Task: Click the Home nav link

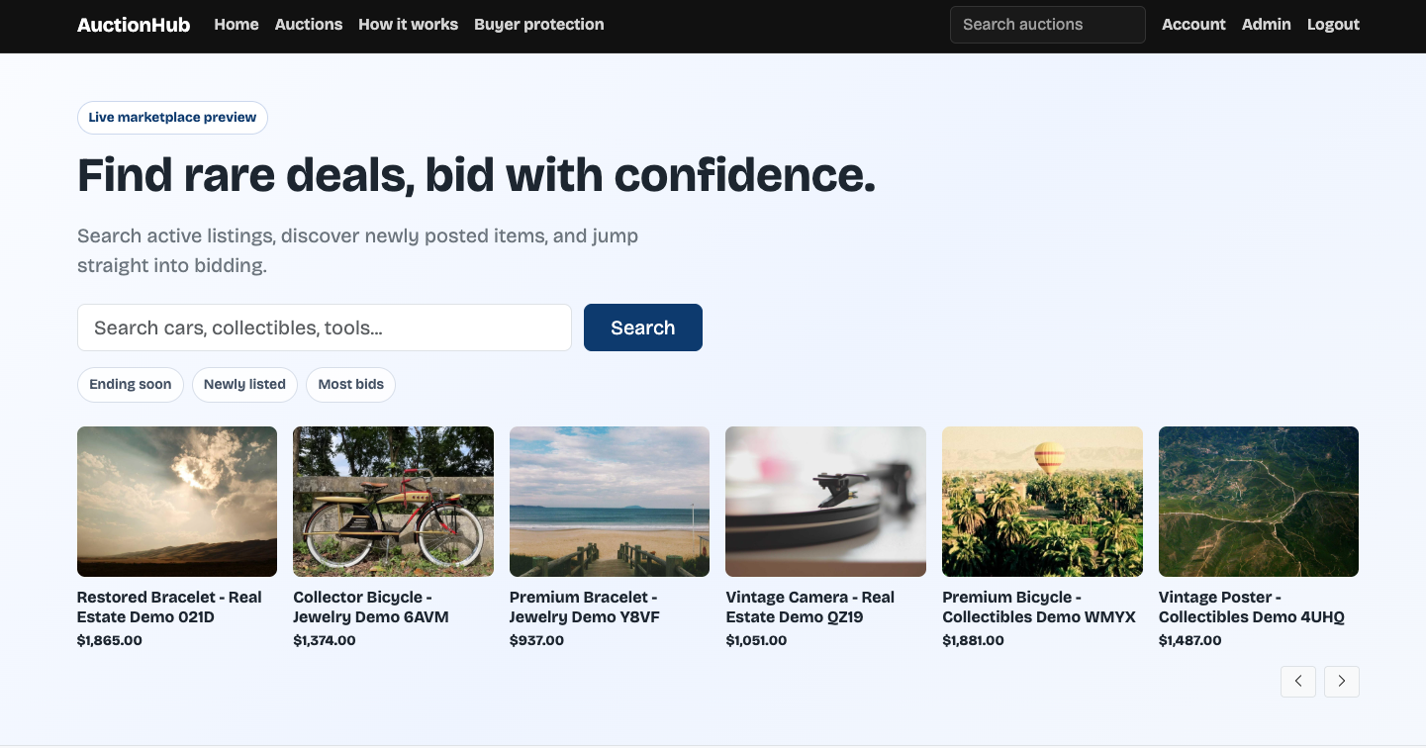Action: pyautogui.click(x=237, y=25)
